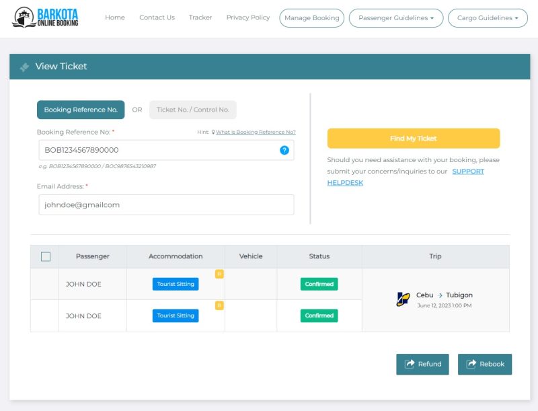Switch to Ticket No. / Control No. option
The height and width of the screenshot is (411, 538).
(x=193, y=110)
